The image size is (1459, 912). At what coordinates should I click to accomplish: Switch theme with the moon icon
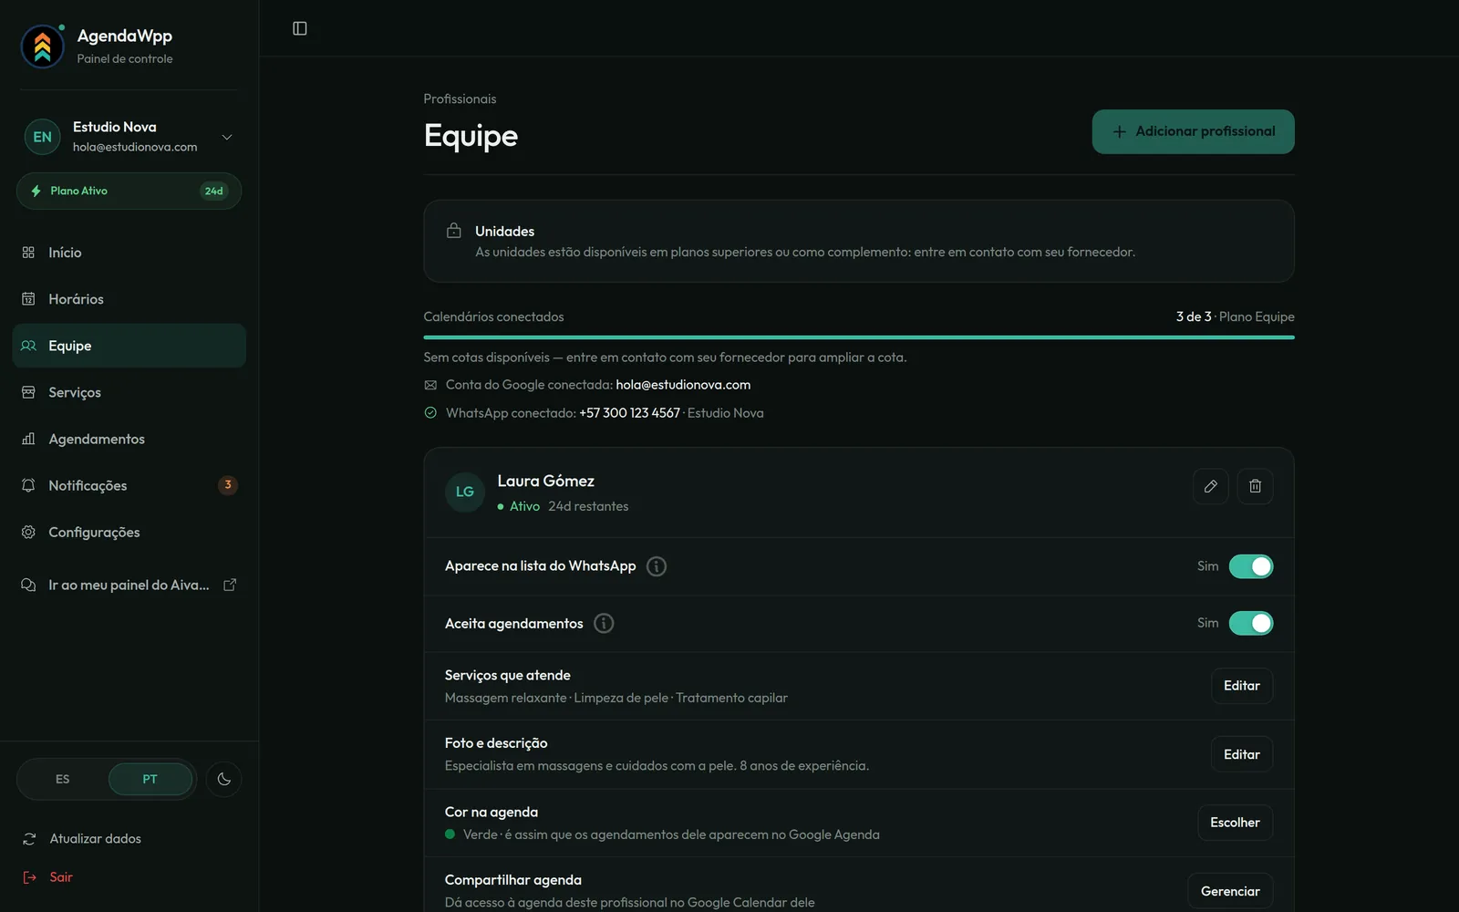(224, 779)
